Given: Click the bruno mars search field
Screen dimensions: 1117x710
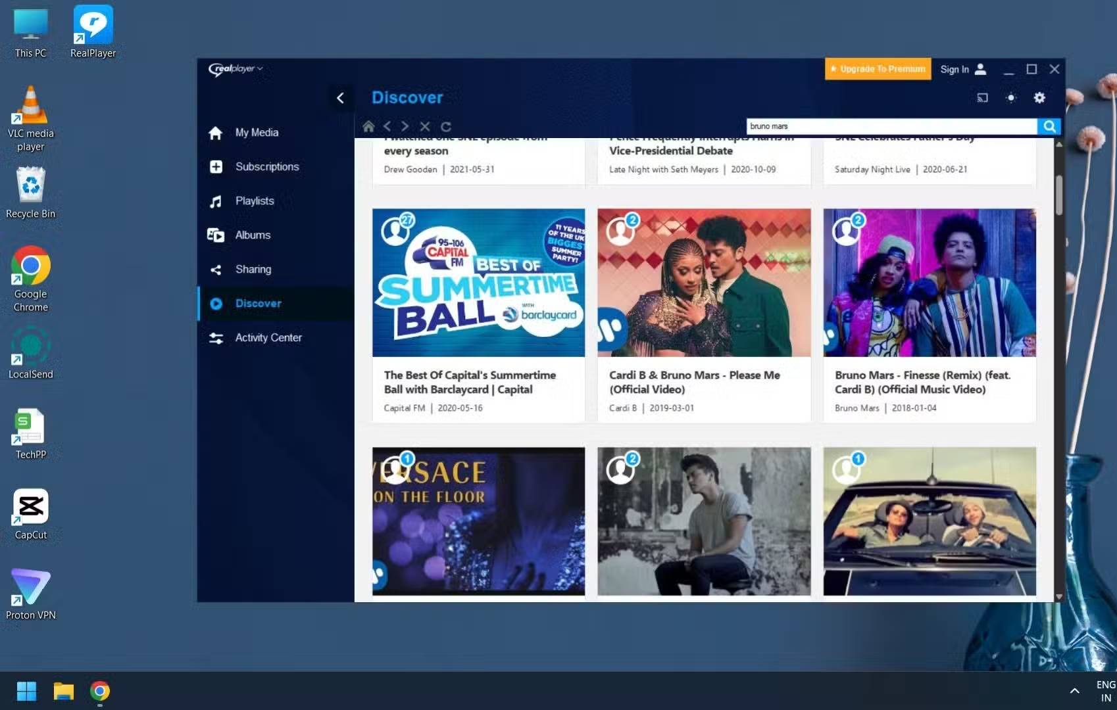Looking at the screenshot, I should click(891, 126).
